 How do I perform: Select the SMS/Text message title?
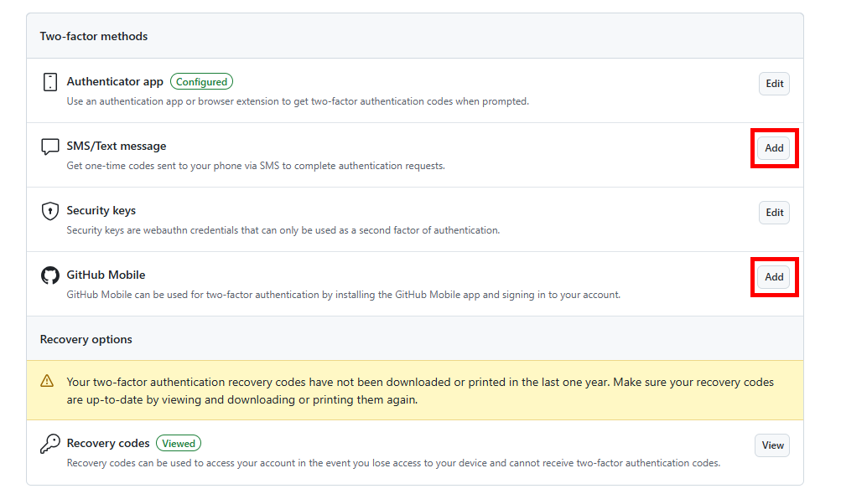pos(117,147)
